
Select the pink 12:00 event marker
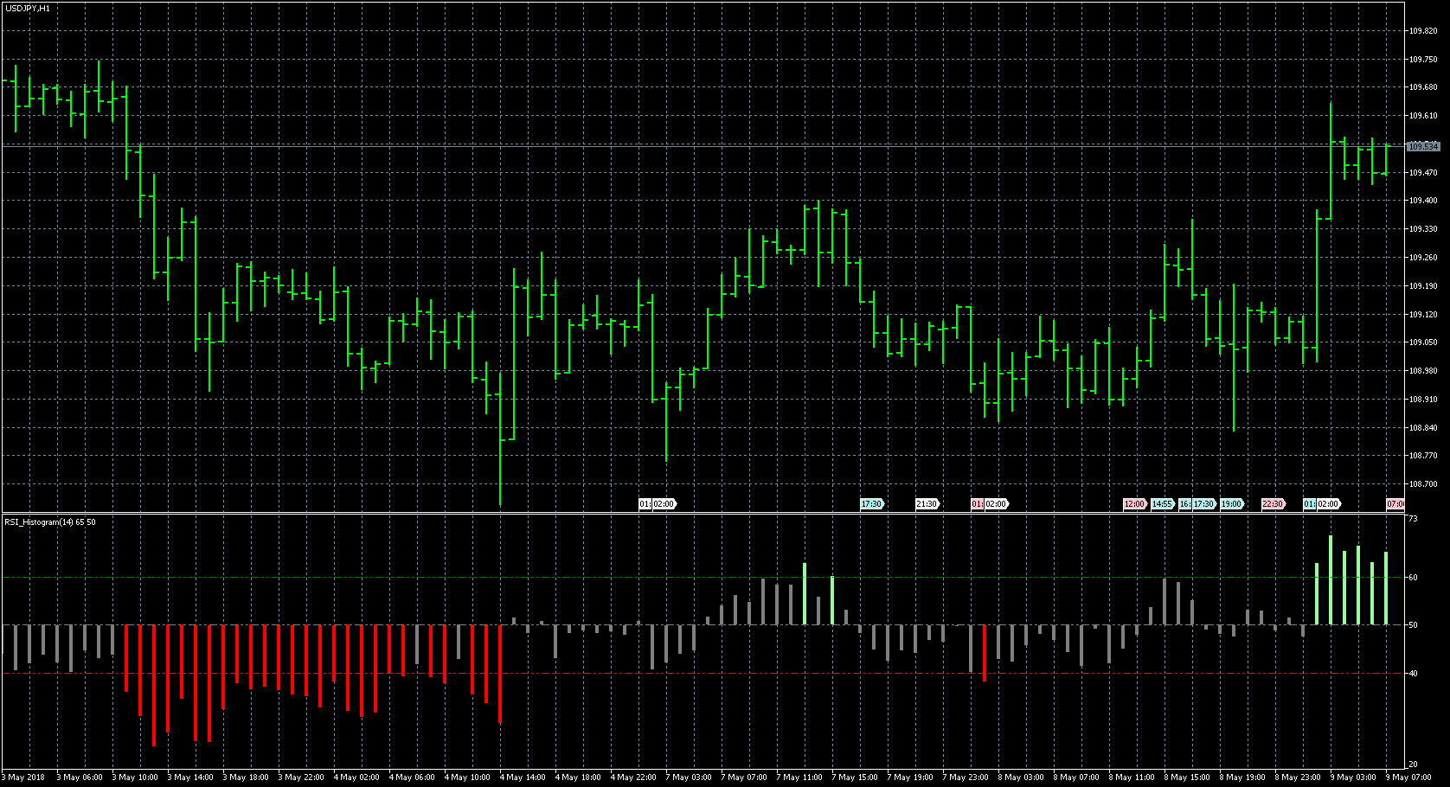[1133, 504]
